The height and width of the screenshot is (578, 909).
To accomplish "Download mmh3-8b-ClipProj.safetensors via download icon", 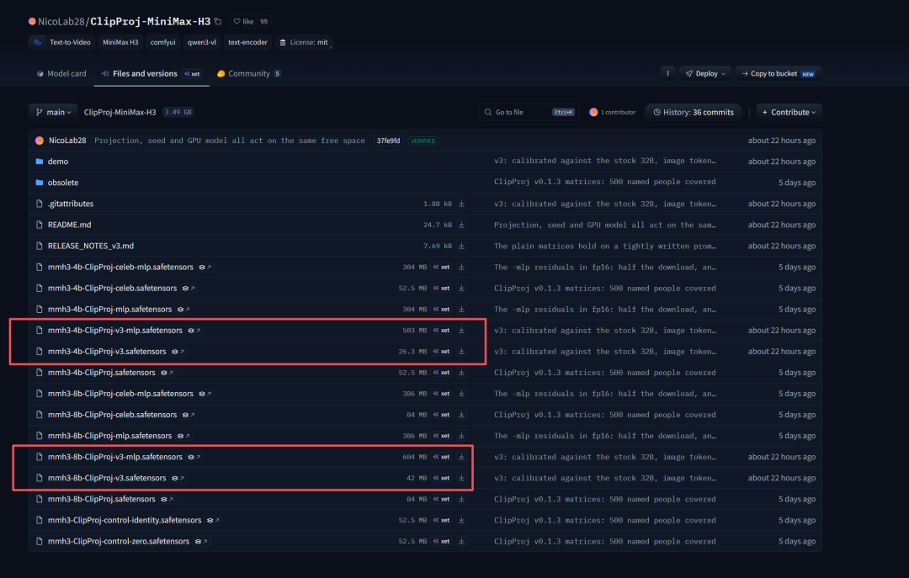I will pyautogui.click(x=461, y=499).
